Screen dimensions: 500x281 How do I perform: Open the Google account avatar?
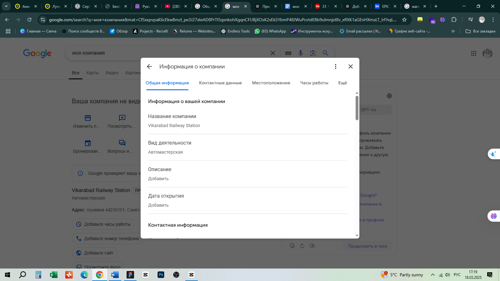pos(487,53)
